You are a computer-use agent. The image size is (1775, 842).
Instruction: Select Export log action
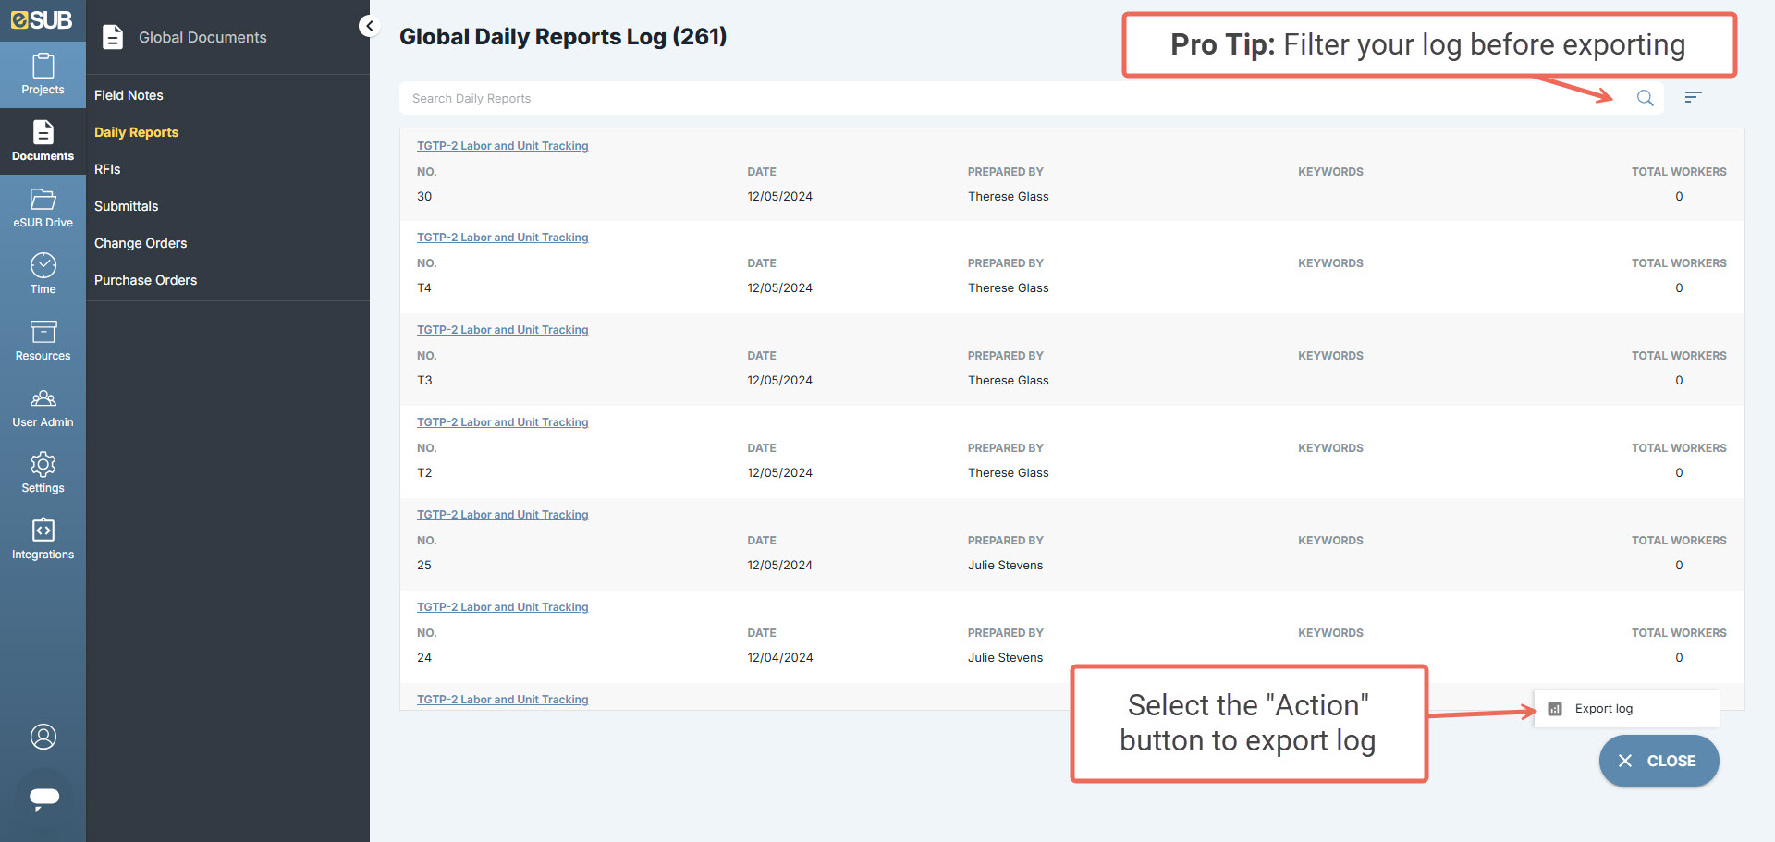[x=1626, y=709]
